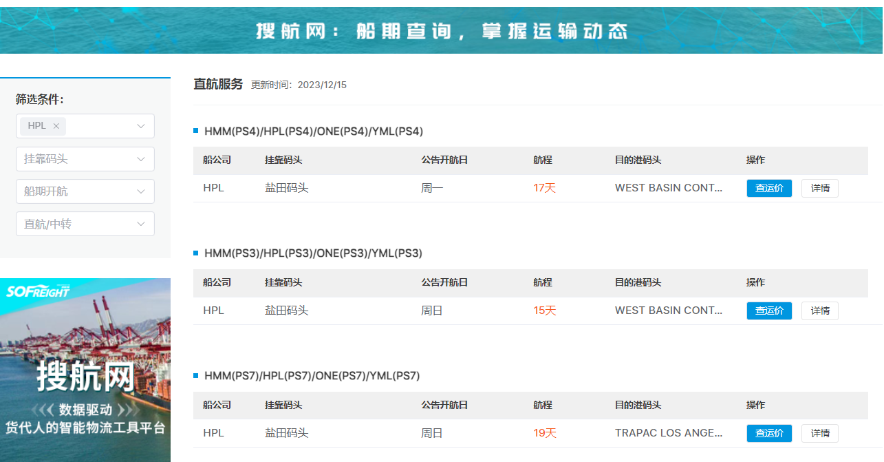Select the PS4 service group title
This screenshot has height=462, width=884.
pyautogui.click(x=314, y=131)
